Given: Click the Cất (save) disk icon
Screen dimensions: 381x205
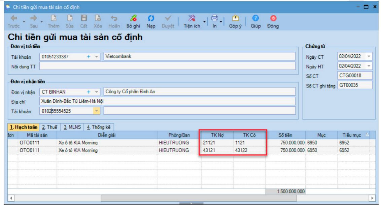Looking at the screenshot, I should click(84, 18).
